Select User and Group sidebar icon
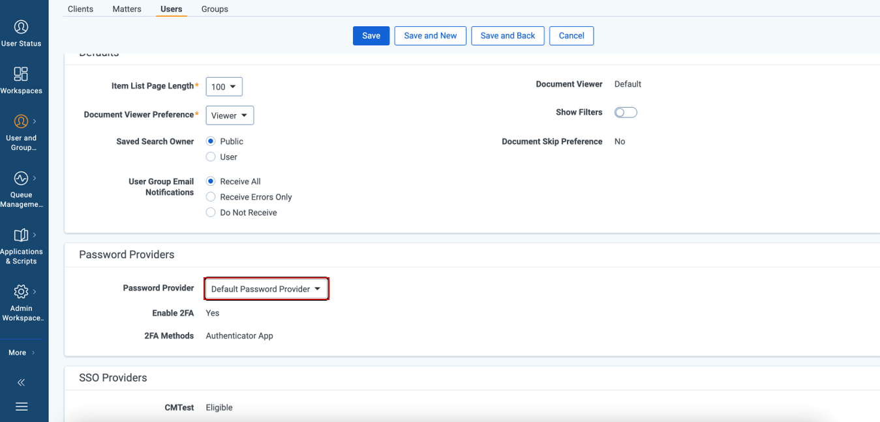880x422 pixels. [21, 121]
